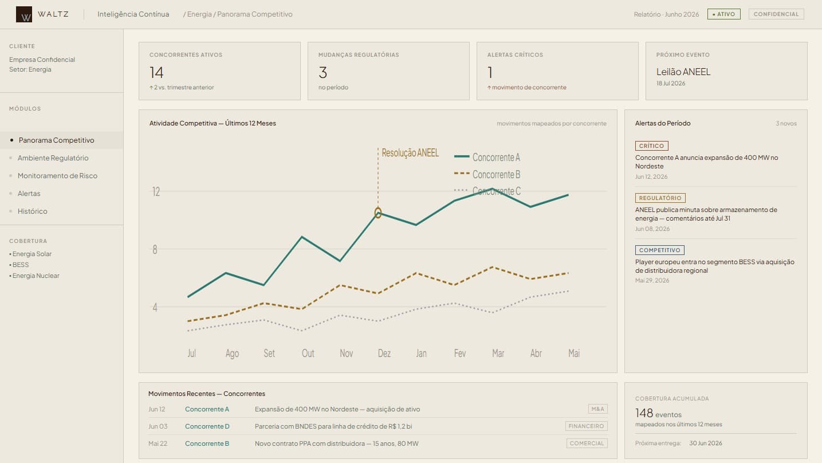
Task: Click the Energia / Panorama Competitivo breadcrumb
Action: (238, 14)
